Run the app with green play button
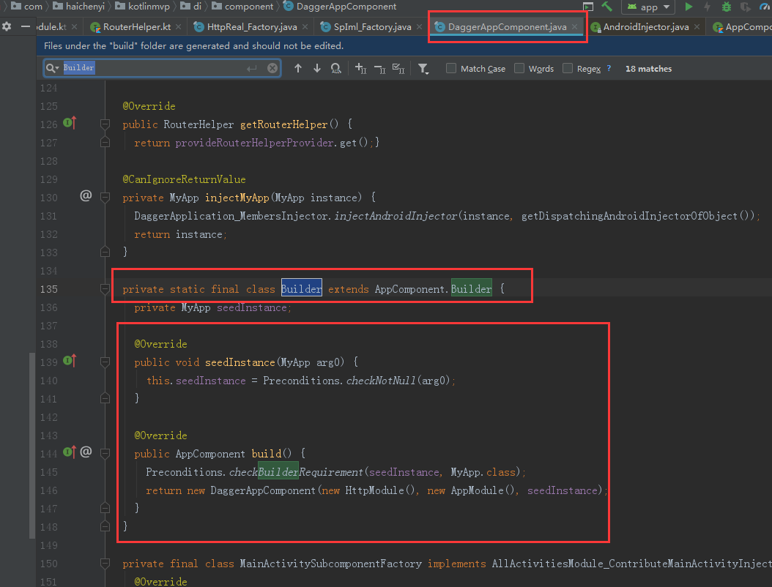This screenshot has width=772, height=587. pos(689,7)
